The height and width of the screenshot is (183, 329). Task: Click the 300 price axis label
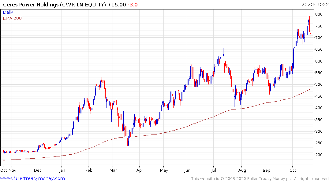pyautogui.click(x=319, y=131)
